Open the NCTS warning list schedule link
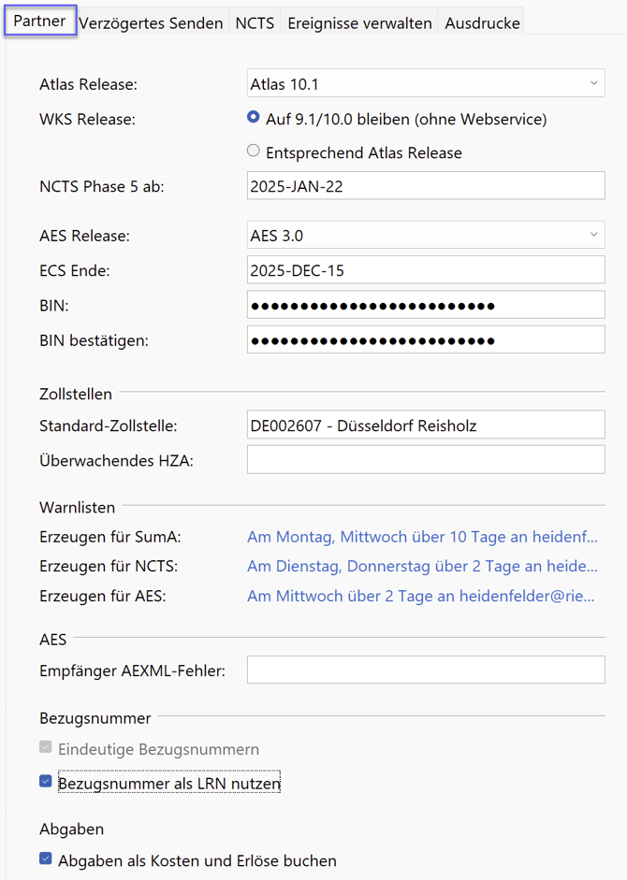 [x=422, y=566]
